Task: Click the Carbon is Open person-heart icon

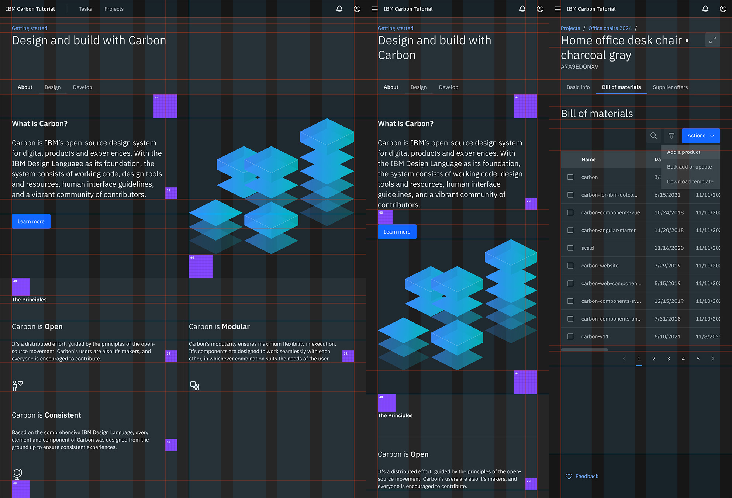Action: pos(18,386)
